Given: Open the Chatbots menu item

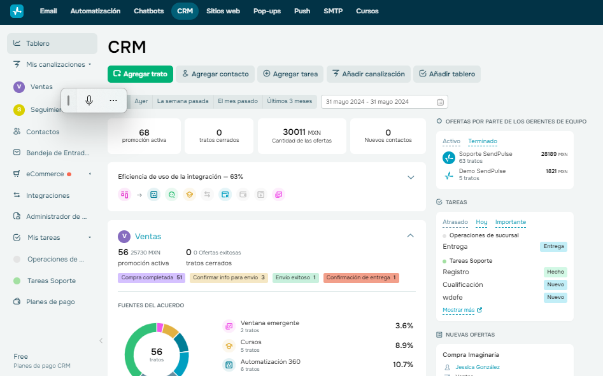Looking at the screenshot, I should pos(148,11).
